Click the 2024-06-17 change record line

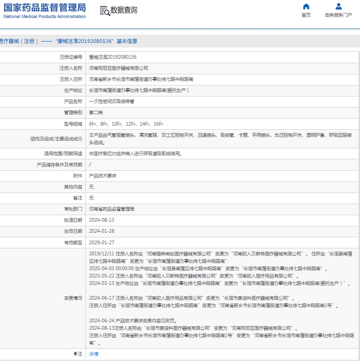[192, 298]
